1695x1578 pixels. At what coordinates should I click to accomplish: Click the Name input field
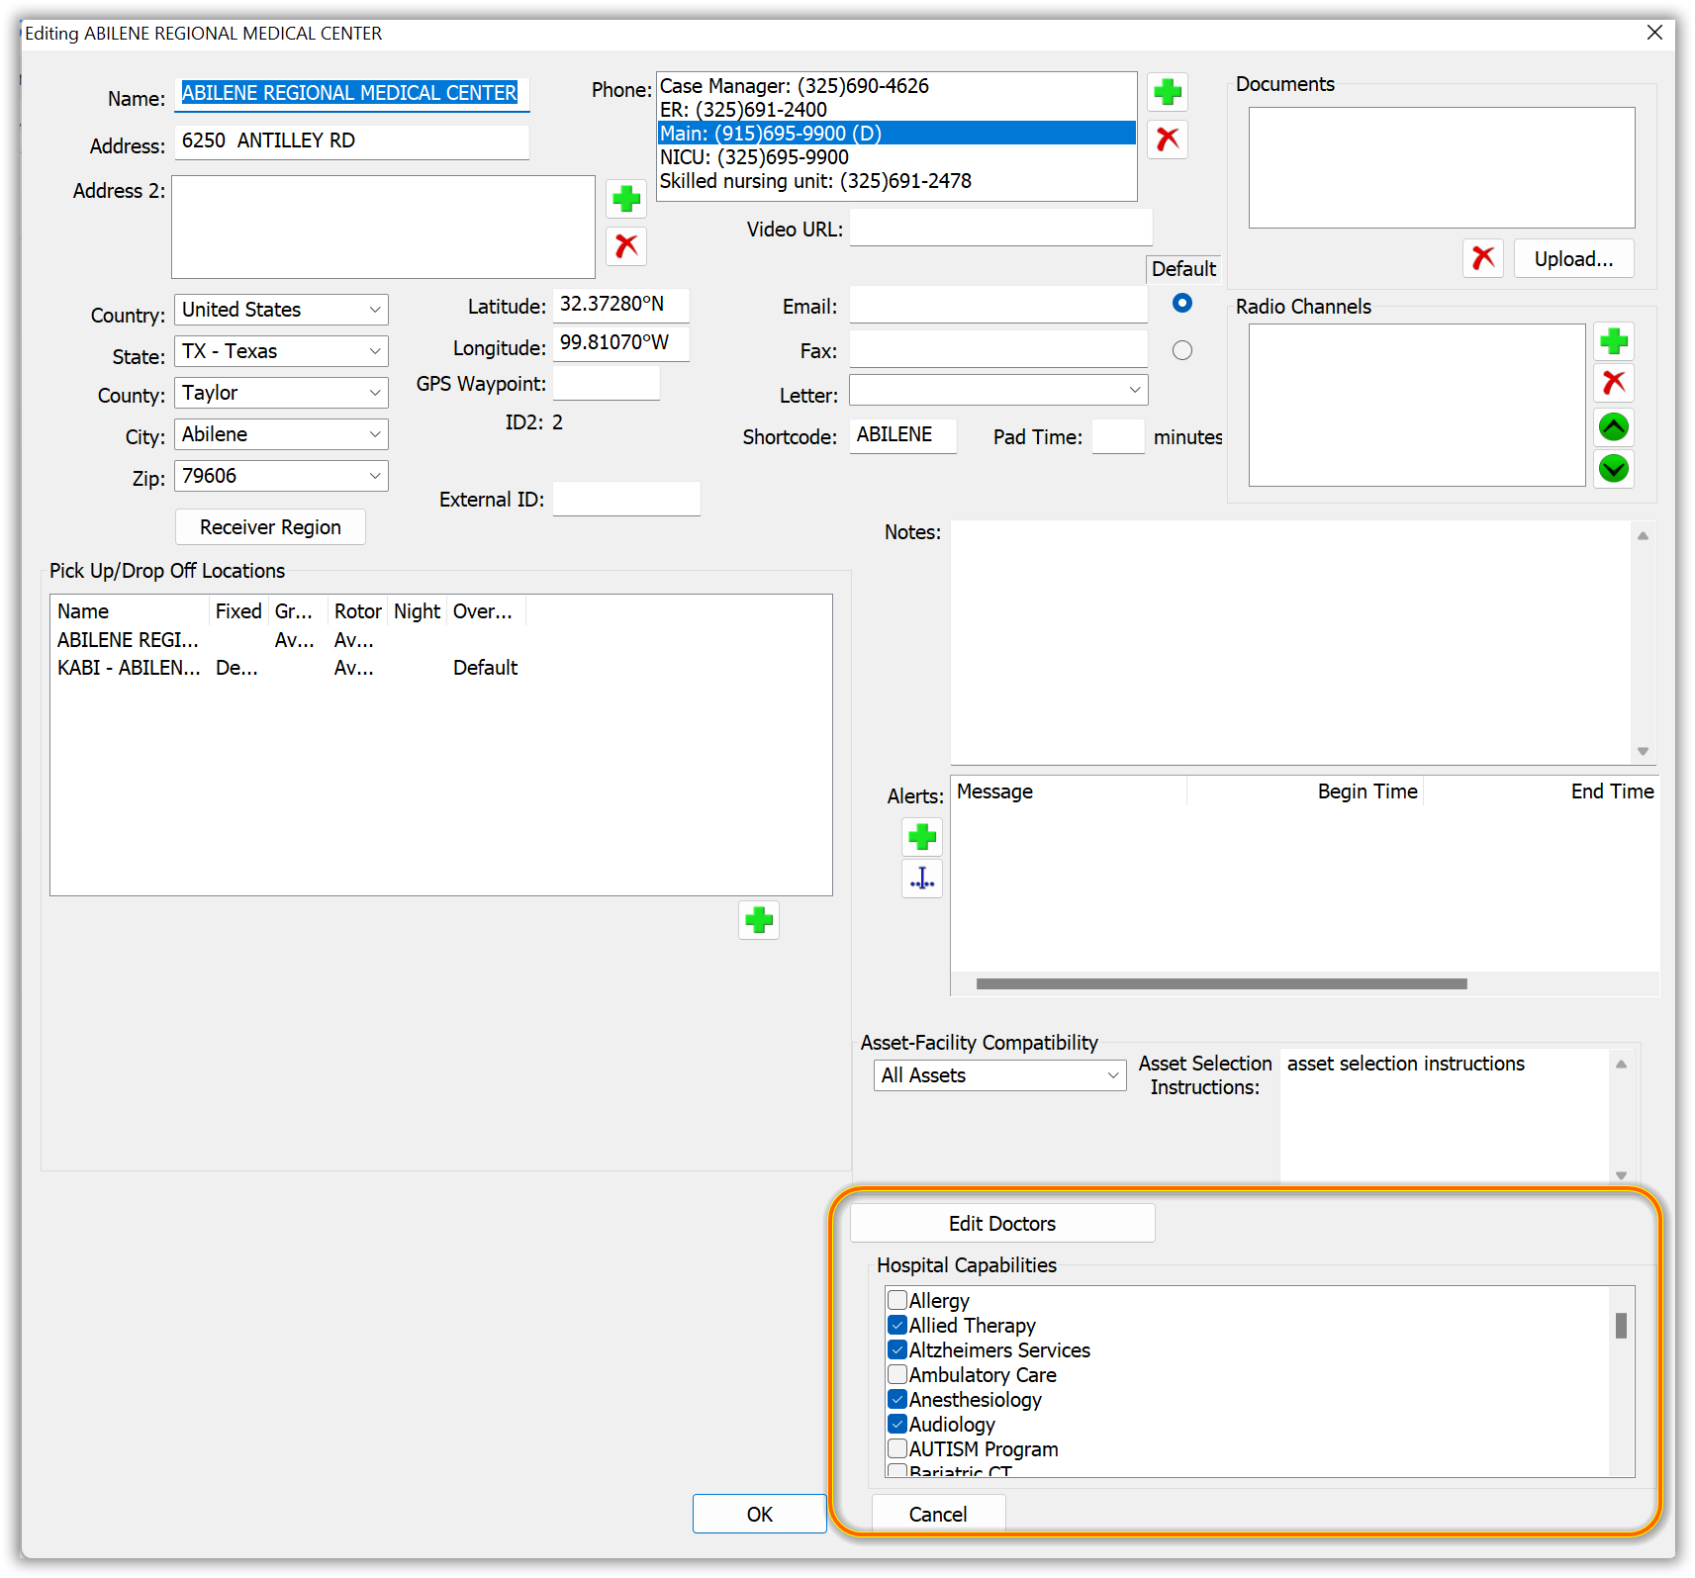[352, 93]
